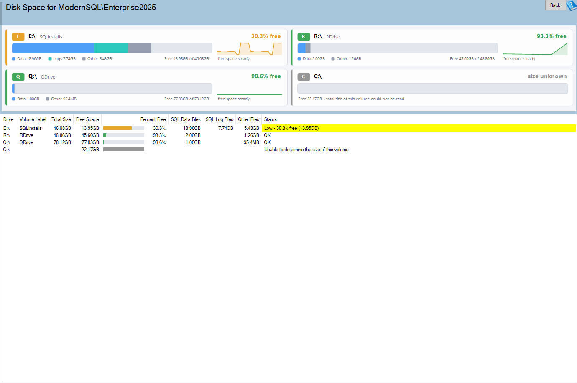Screen dimensions: 577x383
Task: Click the 93.3% percent free cell
Action: click(159, 135)
